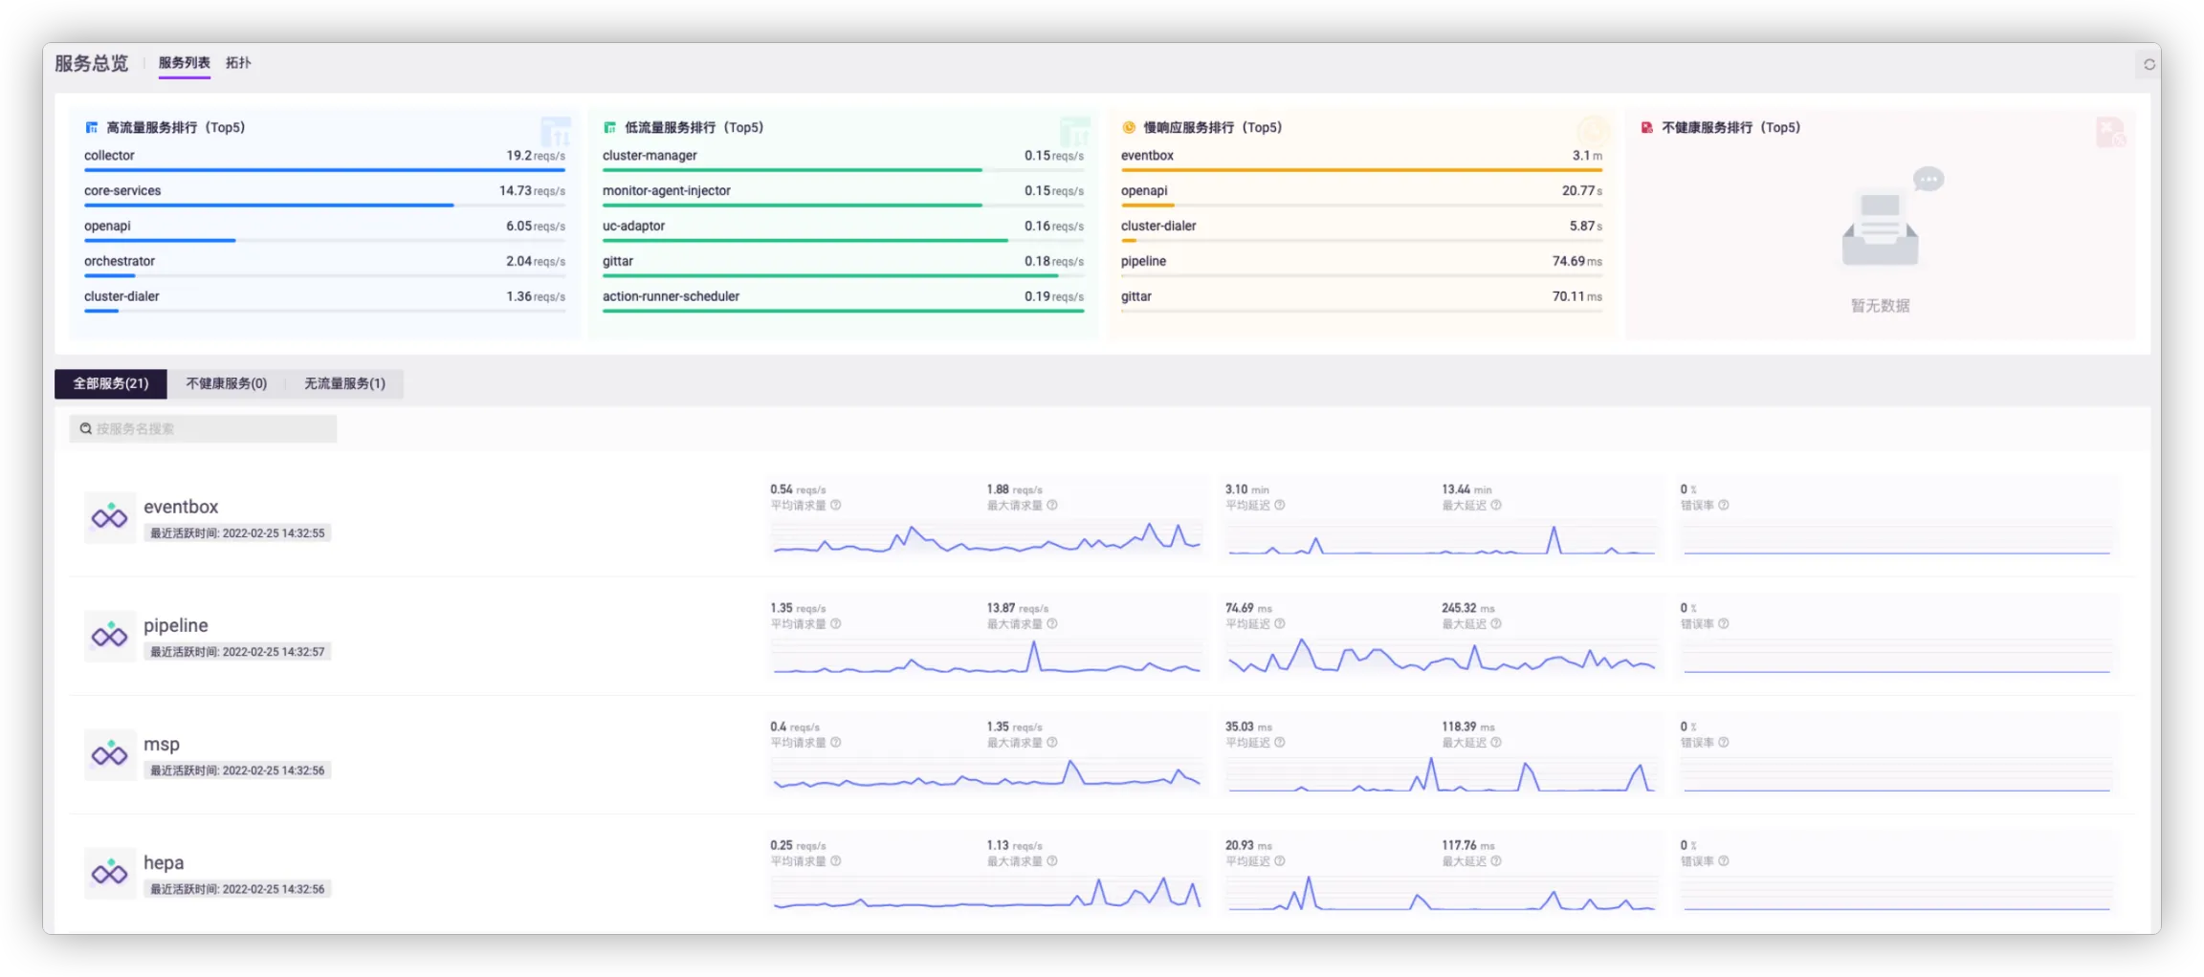This screenshot has width=2204, height=977.
Task: Click help icon beside pipeline 最大延迟
Action: click(x=1496, y=624)
